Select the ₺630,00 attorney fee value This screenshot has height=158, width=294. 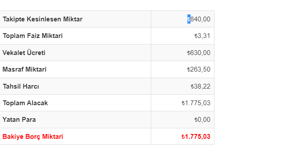pyautogui.click(x=199, y=53)
